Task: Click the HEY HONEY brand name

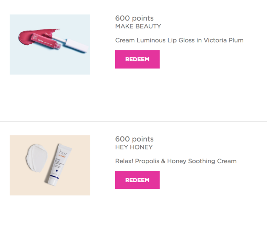Action: 134,147
